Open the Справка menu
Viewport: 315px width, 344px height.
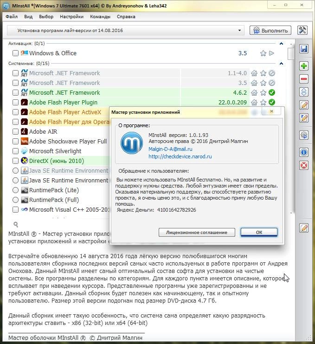click(126, 17)
